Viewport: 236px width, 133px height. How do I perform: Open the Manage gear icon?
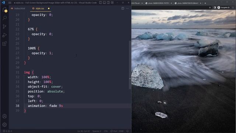tap(4, 125)
